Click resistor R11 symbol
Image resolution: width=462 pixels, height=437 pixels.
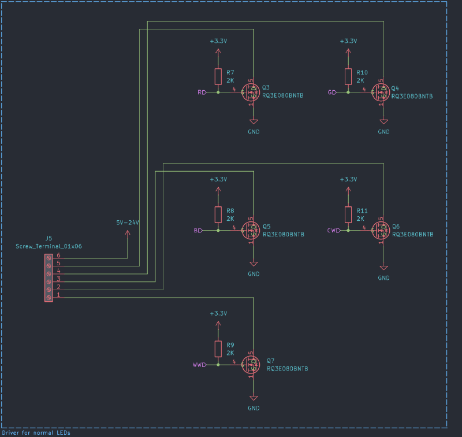point(348,214)
